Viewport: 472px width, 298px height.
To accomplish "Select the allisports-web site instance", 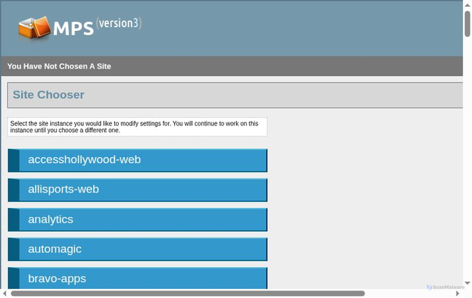I will [63, 190].
